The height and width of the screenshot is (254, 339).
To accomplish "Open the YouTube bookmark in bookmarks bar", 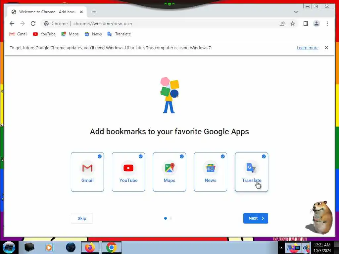I will [x=44, y=34].
